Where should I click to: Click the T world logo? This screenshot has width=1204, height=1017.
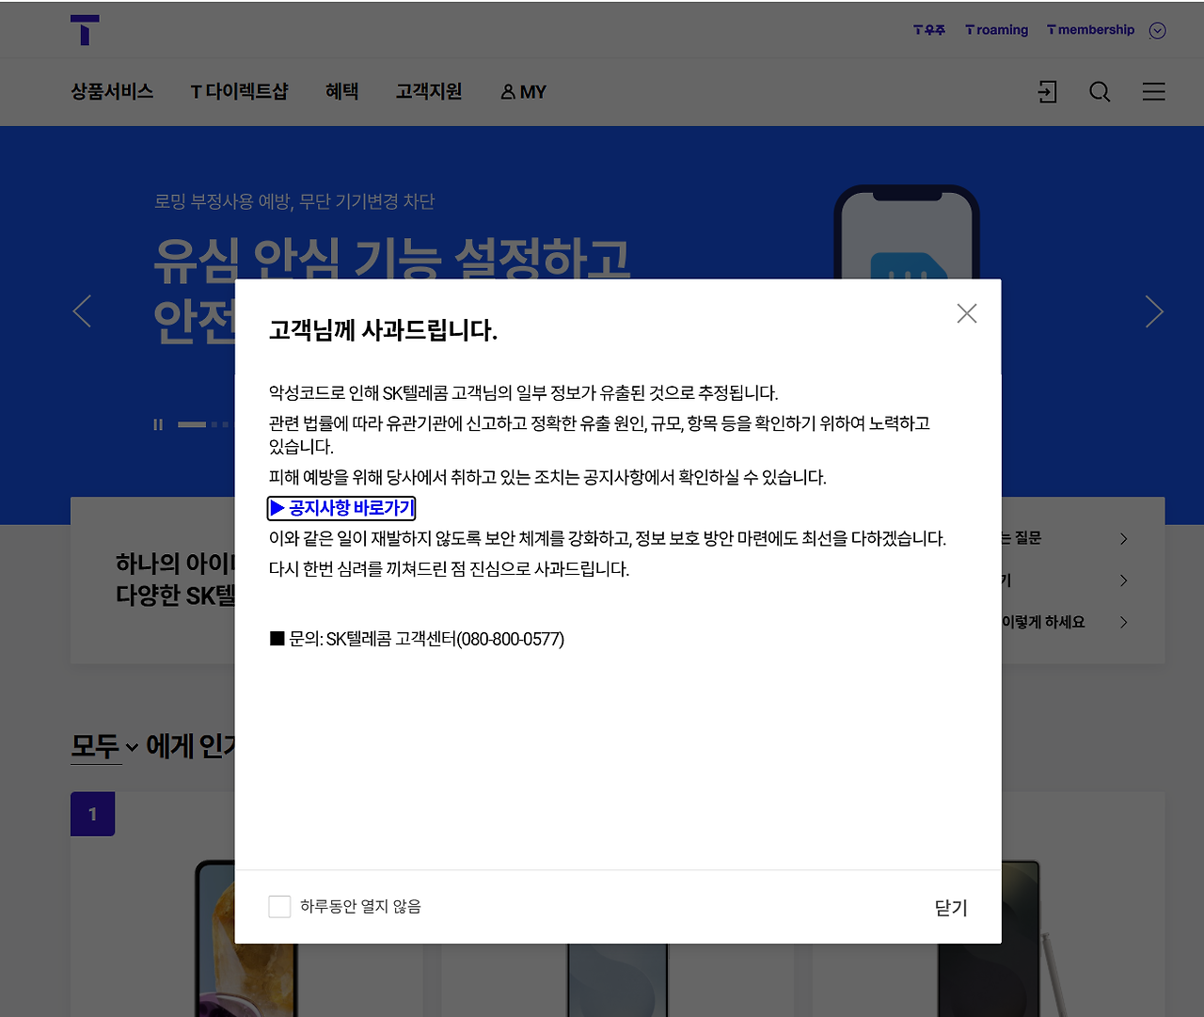85,30
